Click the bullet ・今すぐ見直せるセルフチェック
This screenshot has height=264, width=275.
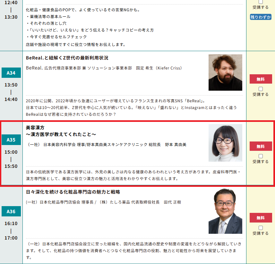pyautogui.click(x=56, y=37)
